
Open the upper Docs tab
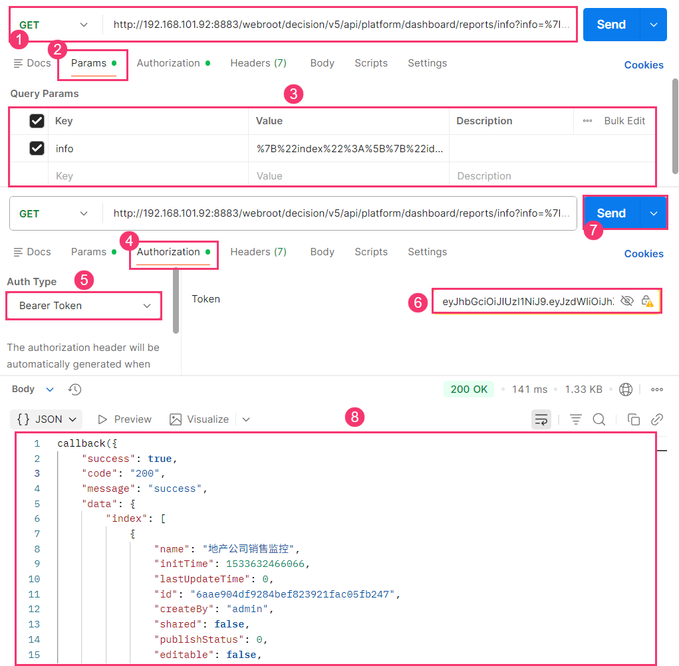point(33,63)
